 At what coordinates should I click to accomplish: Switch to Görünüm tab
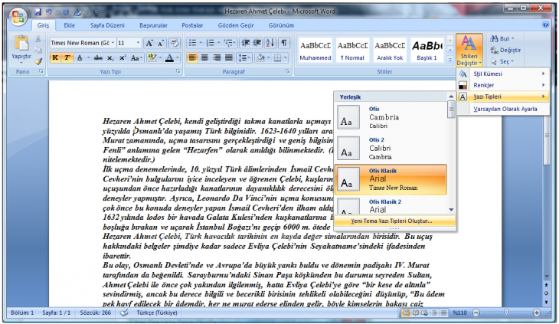tap(281, 25)
